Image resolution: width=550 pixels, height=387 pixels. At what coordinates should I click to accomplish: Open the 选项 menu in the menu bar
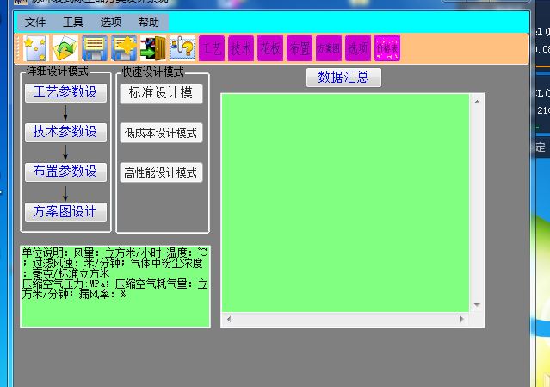(111, 22)
